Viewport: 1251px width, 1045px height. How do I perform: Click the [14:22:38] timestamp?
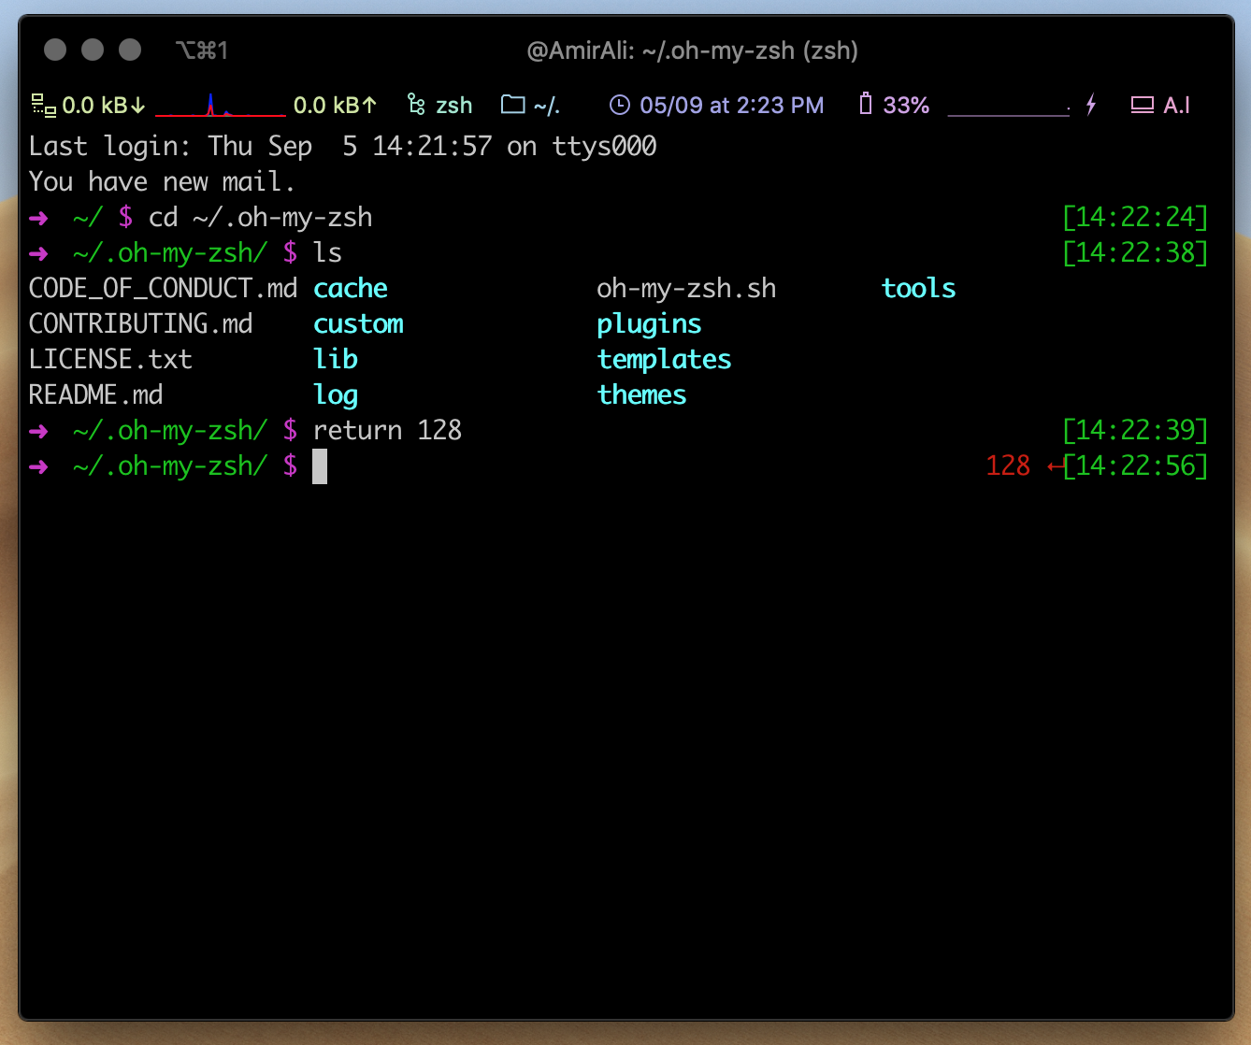1135,252
